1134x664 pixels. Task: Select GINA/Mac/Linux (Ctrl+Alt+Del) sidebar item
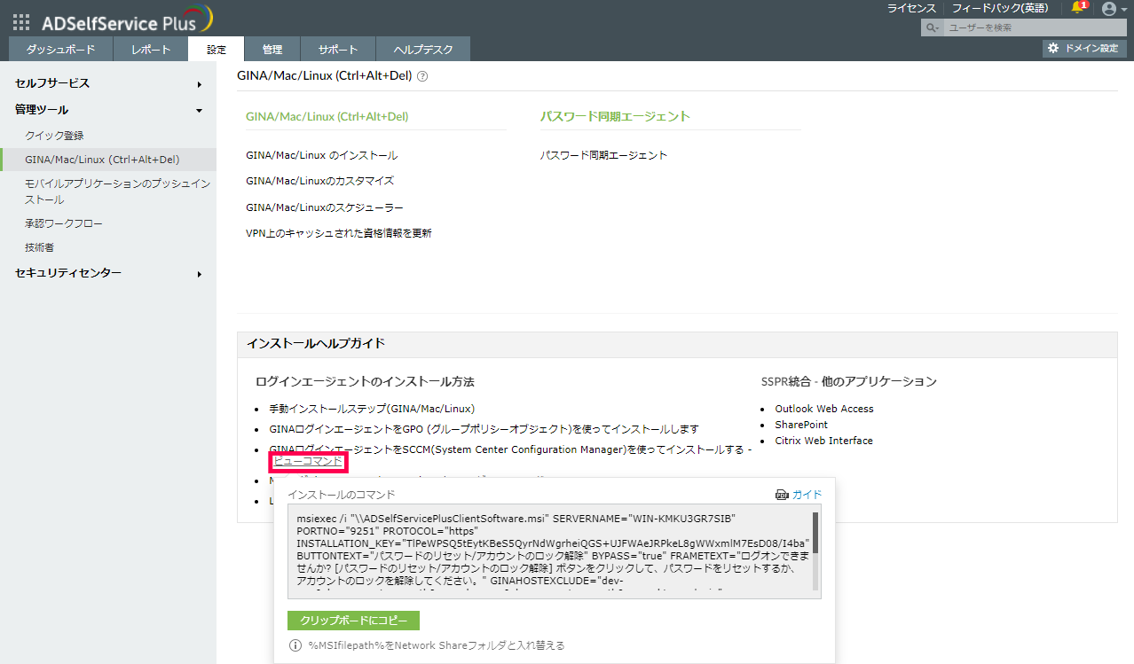pyautogui.click(x=108, y=160)
